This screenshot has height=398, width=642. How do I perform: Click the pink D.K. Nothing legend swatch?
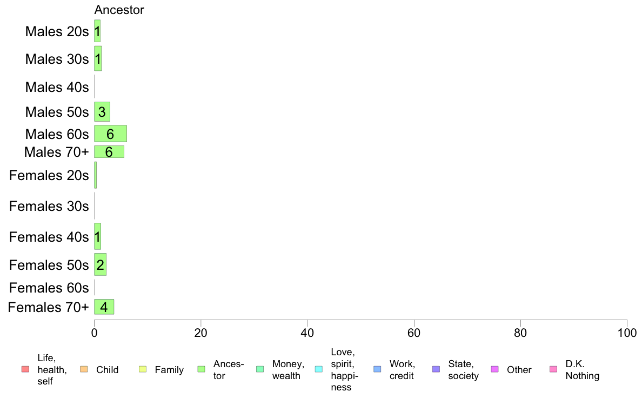553,369
